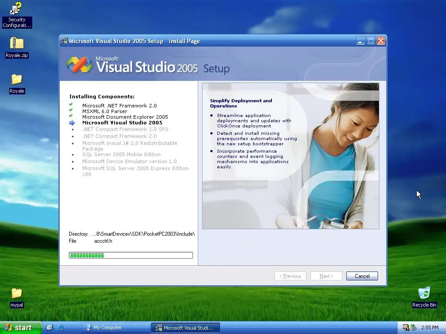Launch Internet Explorer from quick launch
Image resolution: width=446 pixels, height=334 pixels.
tap(60, 327)
